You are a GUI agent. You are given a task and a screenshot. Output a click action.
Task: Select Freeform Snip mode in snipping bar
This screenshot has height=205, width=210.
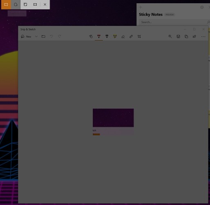(16, 5)
